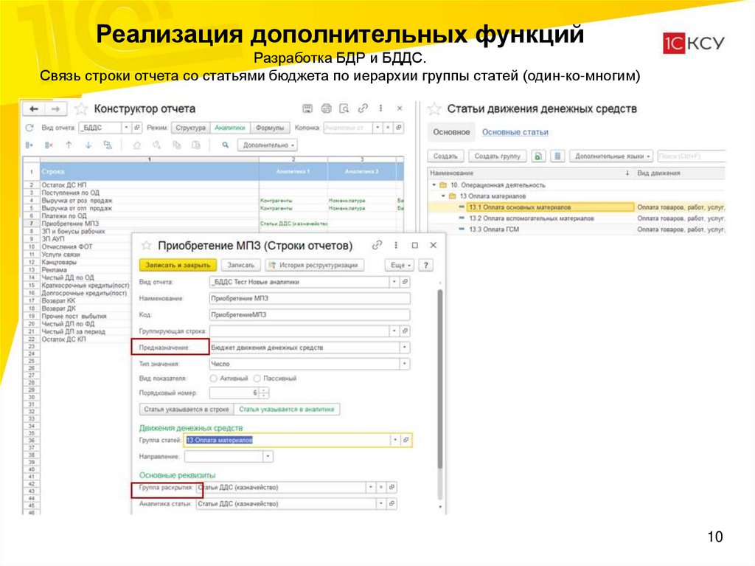Image resolution: width=755 pixels, height=566 pixels.
Task: Click Код field ПриобретениеМПЗ
Action: coord(310,315)
